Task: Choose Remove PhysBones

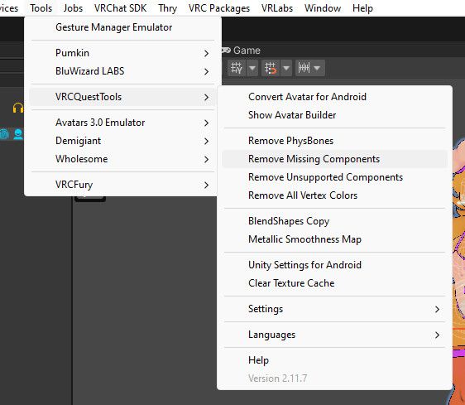Action: 334,141
